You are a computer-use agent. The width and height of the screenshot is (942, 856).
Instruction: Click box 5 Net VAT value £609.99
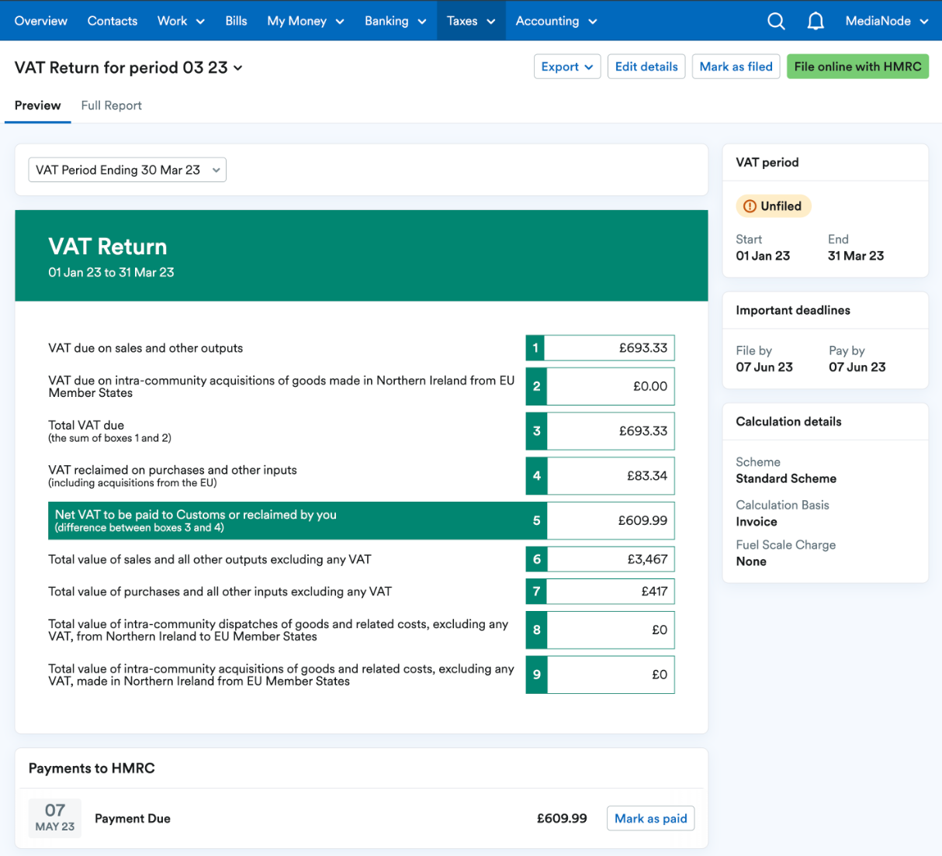[610, 521]
